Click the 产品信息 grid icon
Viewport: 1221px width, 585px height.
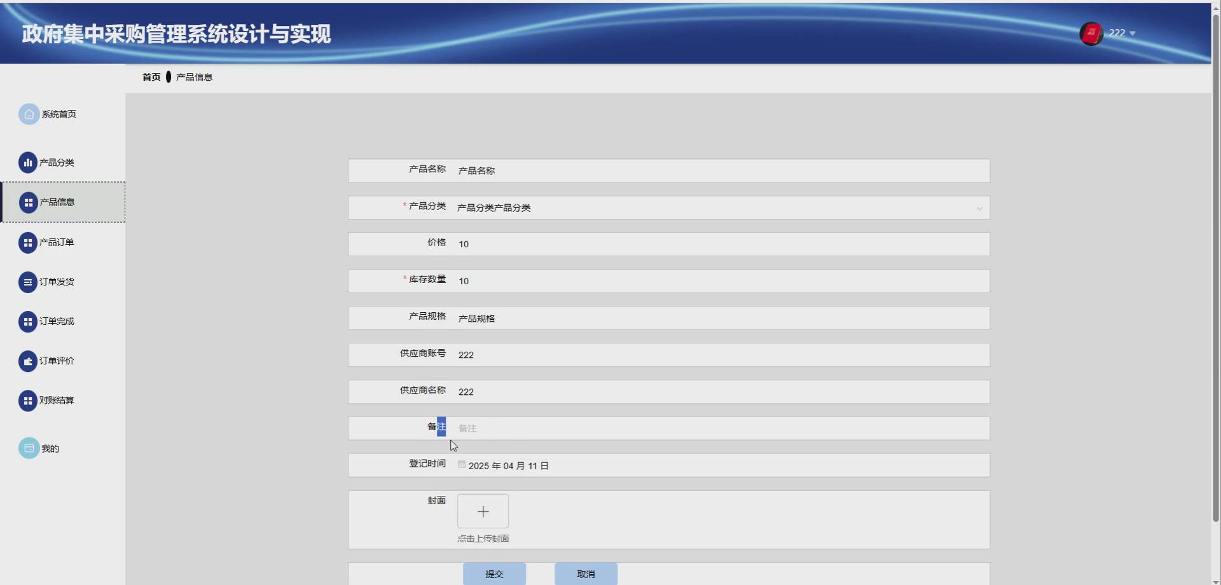point(28,202)
